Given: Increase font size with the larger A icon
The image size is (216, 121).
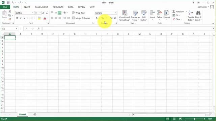Looking at the screenshot, I should point(43,13).
